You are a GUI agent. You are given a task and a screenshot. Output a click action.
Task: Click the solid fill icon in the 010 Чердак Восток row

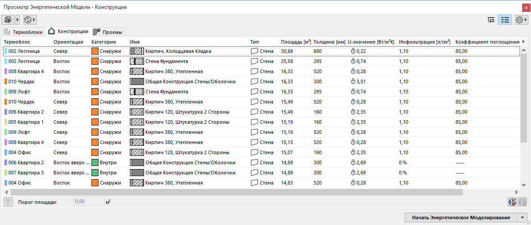pyautogui.click(x=137, y=81)
